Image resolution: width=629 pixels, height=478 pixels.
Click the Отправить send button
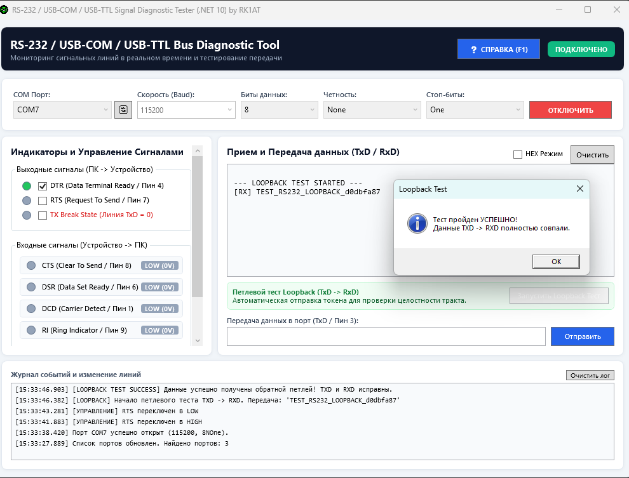pyautogui.click(x=583, y=336)
